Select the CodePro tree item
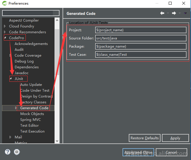Viewport: 191px width, 160px height. click(x=16, y=38)
